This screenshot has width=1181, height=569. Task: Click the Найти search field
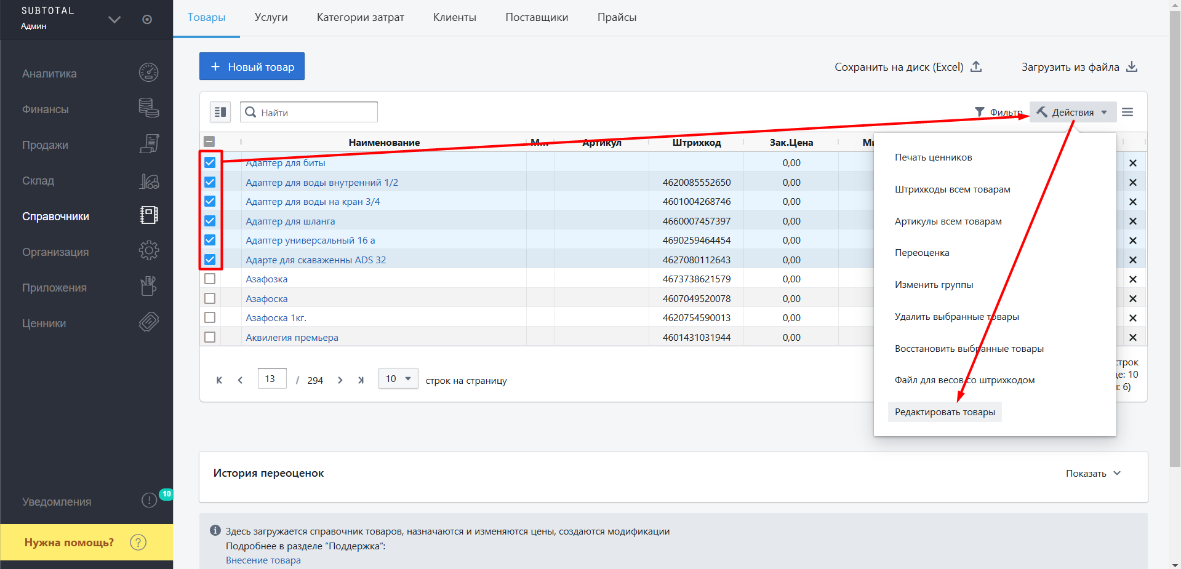[x=309, y=112]
